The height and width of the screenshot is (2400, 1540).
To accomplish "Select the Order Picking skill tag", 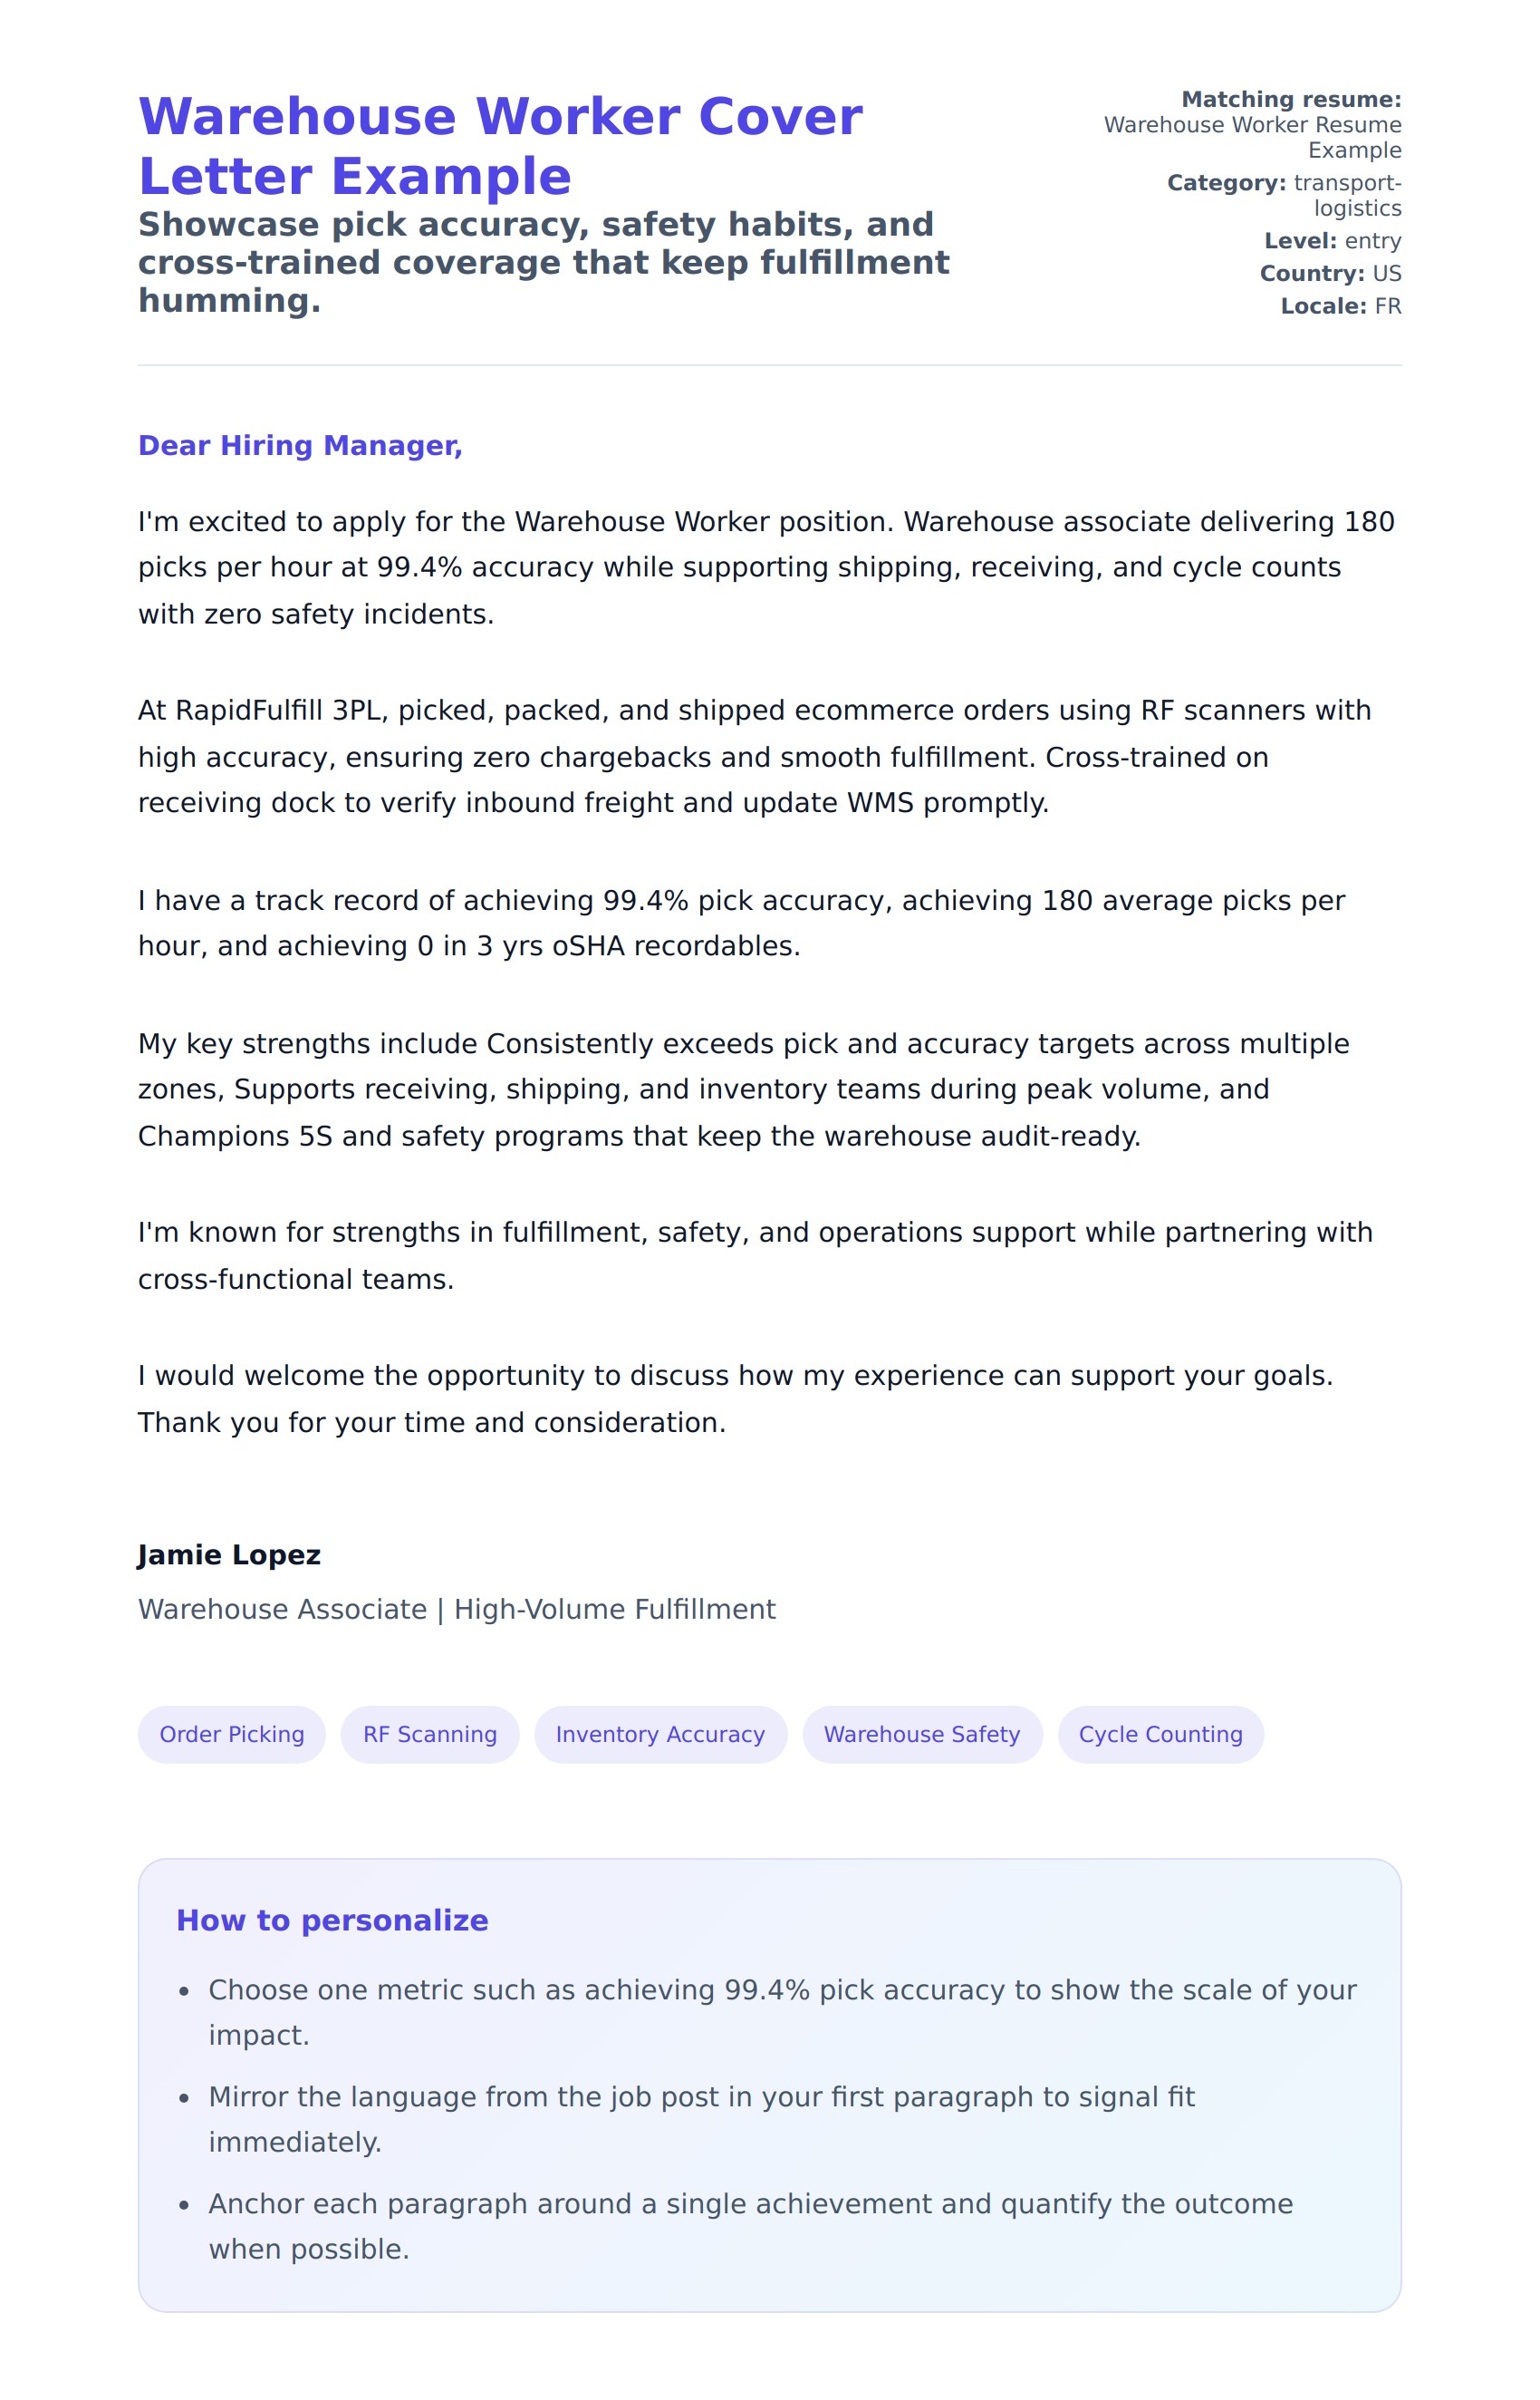I will (x=232, y=1734).
